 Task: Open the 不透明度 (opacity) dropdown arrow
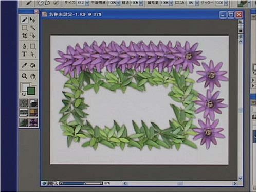click(118, 3)
